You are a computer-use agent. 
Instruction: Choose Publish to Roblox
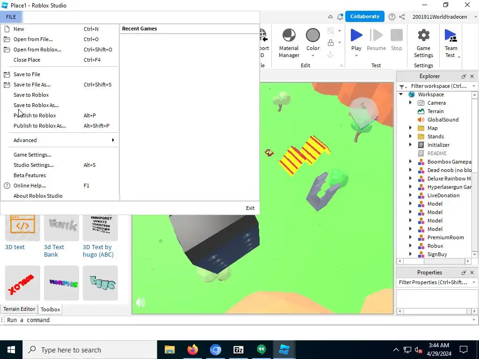point(59,115)
